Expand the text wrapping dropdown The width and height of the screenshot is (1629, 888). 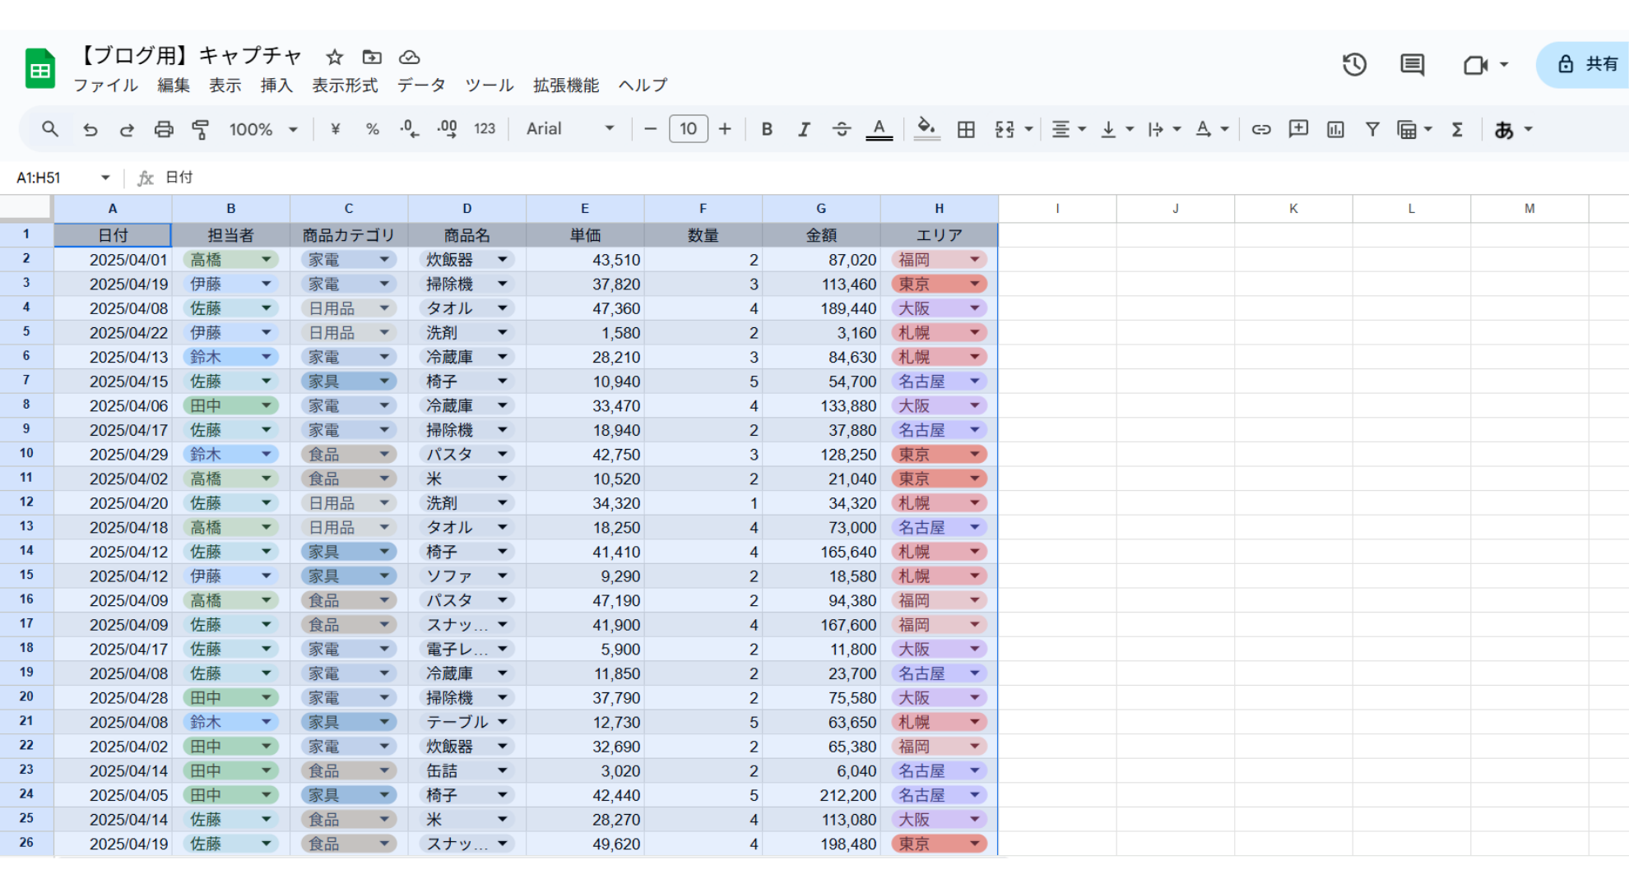pyautogui.click(x=1176, y=129)
